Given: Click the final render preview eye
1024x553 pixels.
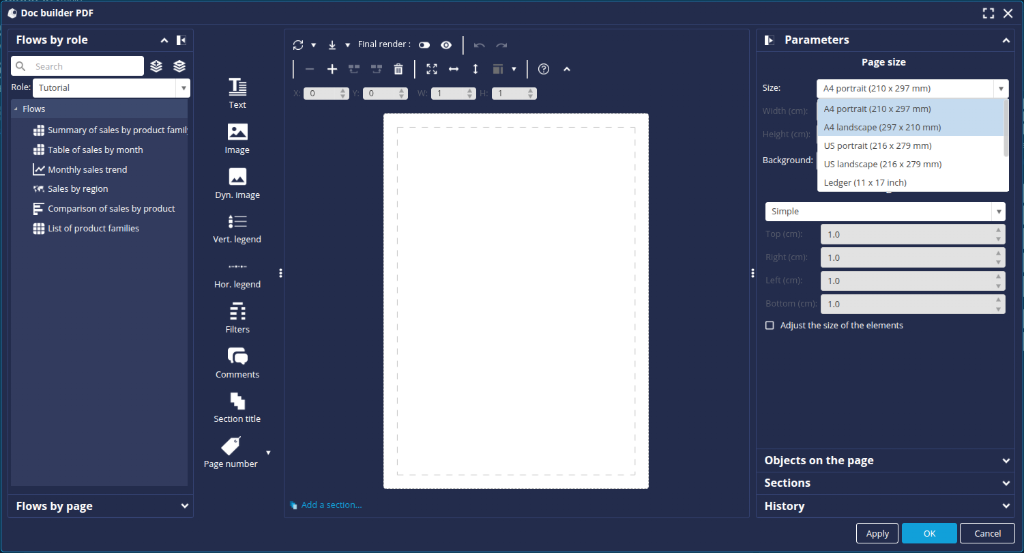Looking at the screenshot, I should point(445,44).
